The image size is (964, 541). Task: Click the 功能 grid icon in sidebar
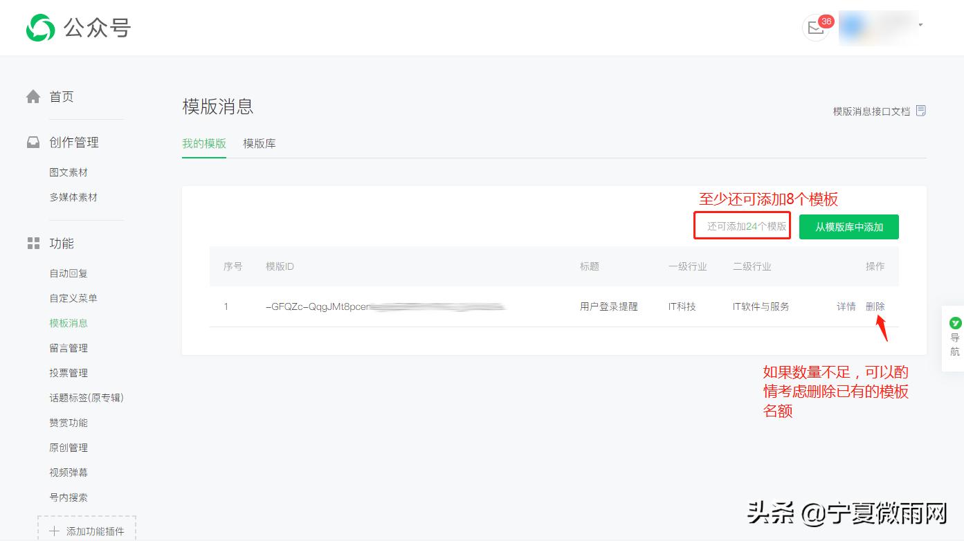click(x=33, y=244)
